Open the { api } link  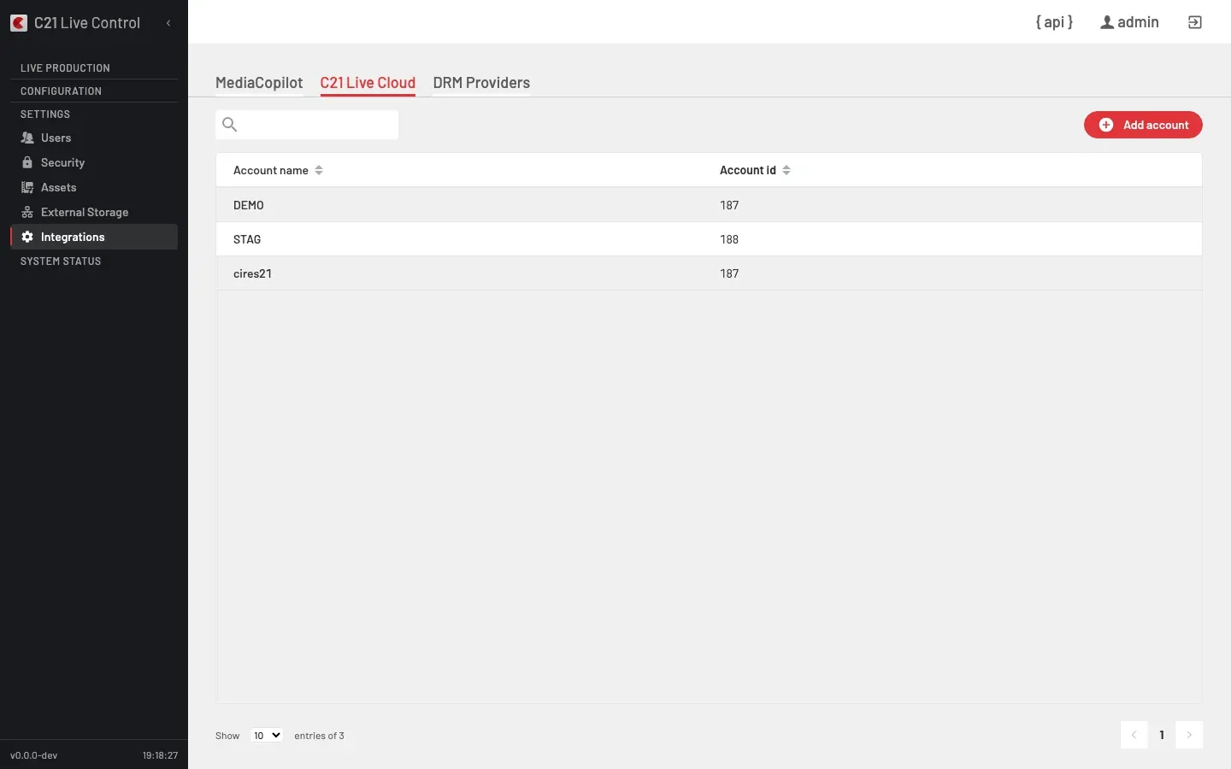[1054, 22]
